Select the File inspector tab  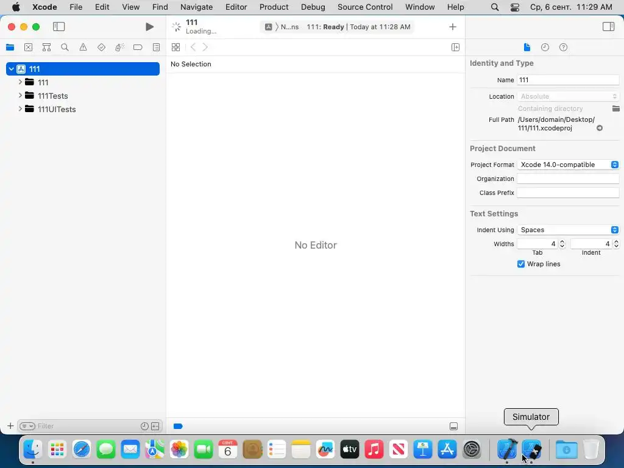(527, 48)
